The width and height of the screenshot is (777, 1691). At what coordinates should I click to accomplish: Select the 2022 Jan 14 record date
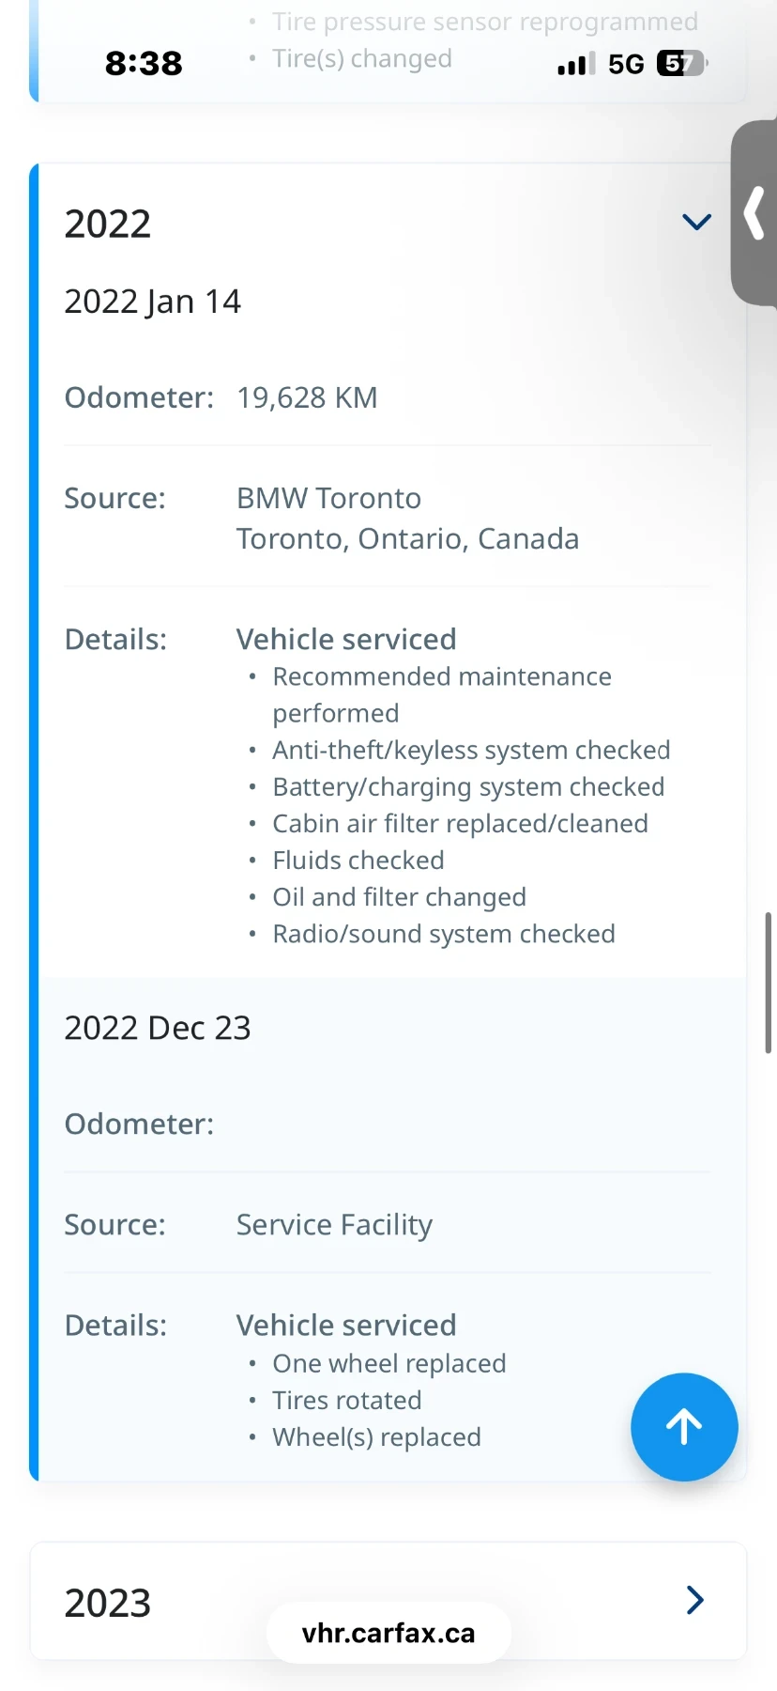tap(153, 302)
